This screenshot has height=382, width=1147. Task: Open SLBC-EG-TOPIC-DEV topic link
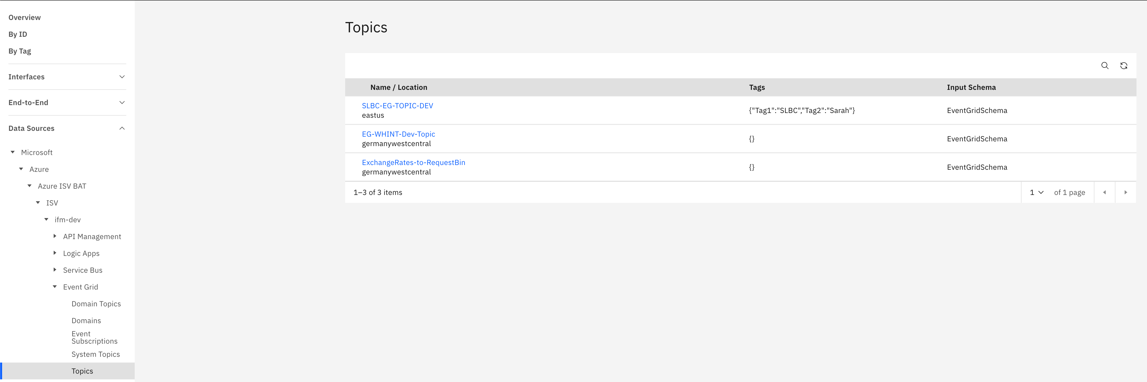[397, 106]
